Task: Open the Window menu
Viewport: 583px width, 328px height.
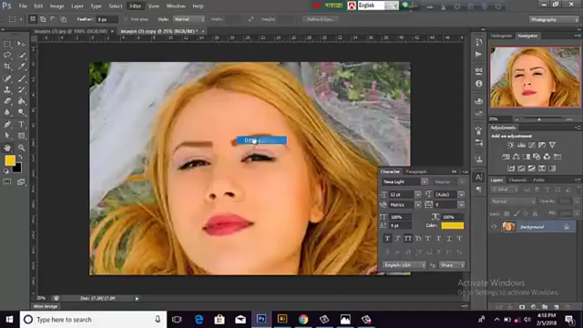Action: pos(176,6)
